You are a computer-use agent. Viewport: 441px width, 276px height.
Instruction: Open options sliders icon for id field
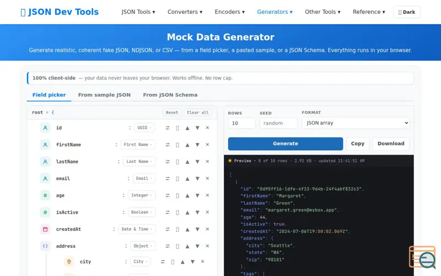pyautogui.click(x=168, y=128)
